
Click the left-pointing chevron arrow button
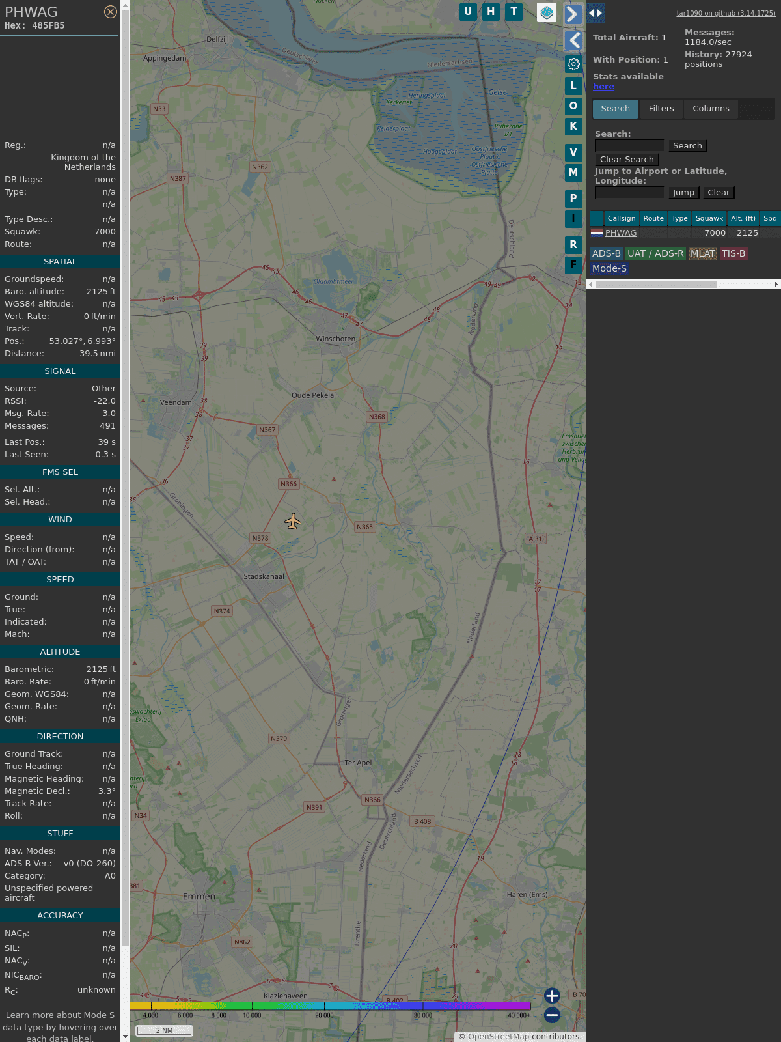[x=573, y=40]
